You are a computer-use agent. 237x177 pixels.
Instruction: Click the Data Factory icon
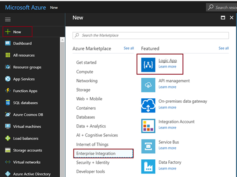pyautogui.click(x=149, y=166)
